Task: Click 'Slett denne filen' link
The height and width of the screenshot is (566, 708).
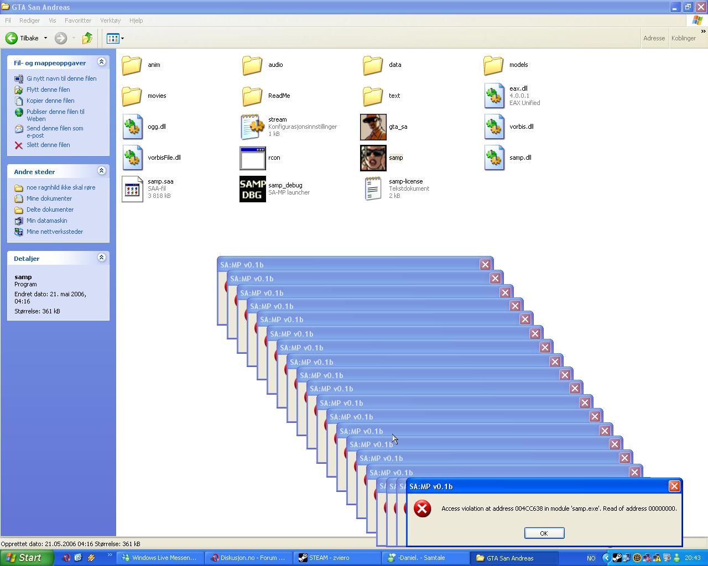Action: click(48, 145)
